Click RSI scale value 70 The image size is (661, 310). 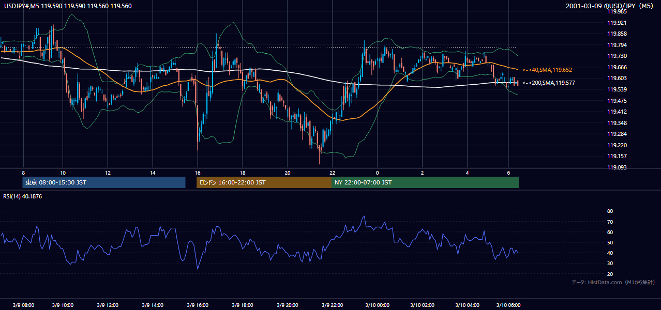(610, 222)
